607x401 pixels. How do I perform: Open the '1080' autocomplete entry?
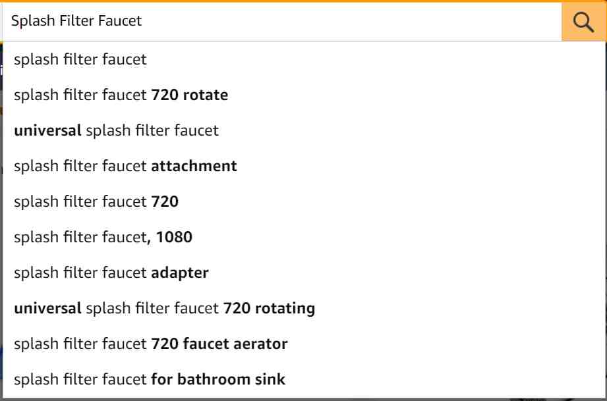pos(304,238)
